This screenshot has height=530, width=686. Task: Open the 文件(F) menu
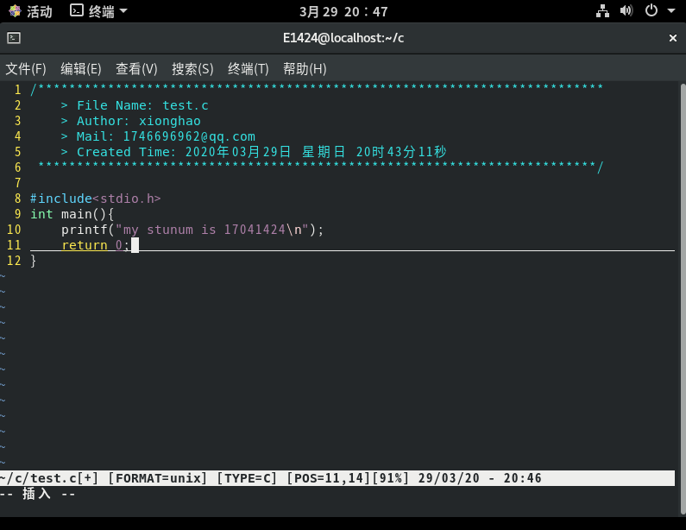[x=26, y=69]
